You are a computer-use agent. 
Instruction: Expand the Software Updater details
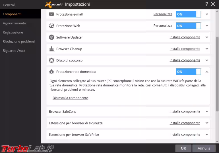(x=207, y=37)
